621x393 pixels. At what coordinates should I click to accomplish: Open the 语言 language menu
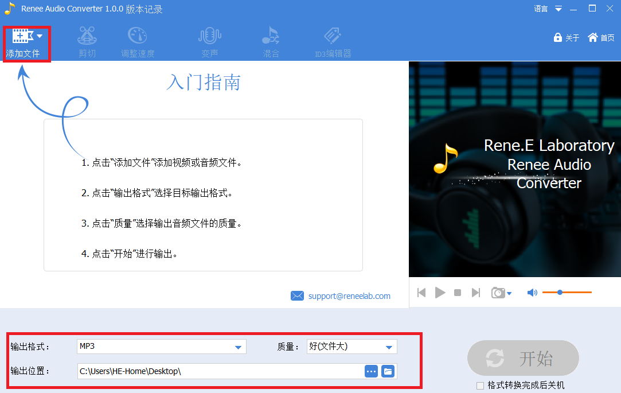coord(541,9)
